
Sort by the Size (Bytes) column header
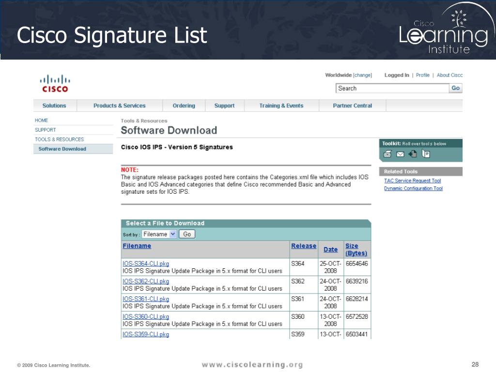click(x=356, y=249)
